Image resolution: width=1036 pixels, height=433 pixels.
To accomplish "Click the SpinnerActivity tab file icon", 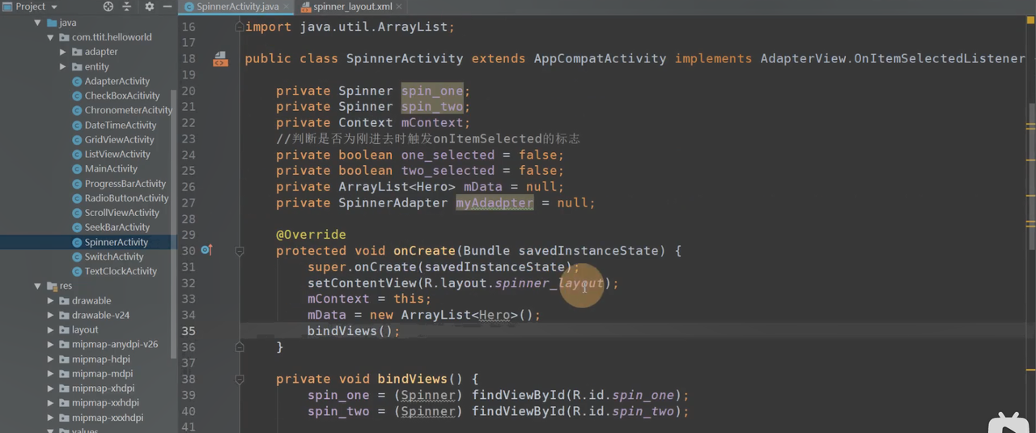I will point(189,6).
